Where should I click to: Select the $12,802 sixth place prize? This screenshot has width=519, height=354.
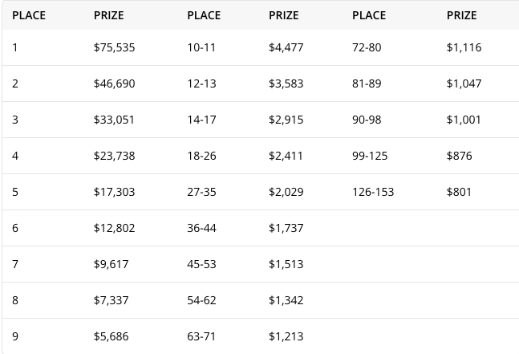(114, 228)
